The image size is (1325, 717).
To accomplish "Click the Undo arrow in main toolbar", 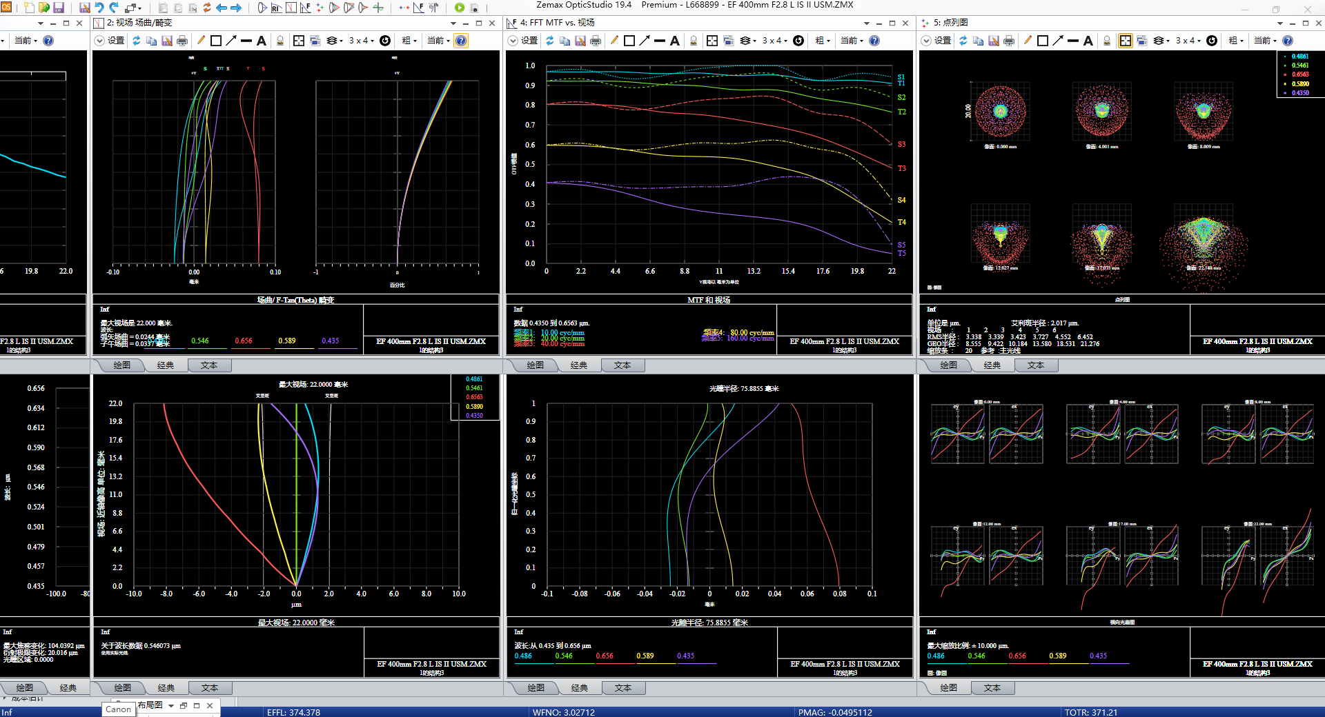I will pyautogui.click(x=99, y=8).
